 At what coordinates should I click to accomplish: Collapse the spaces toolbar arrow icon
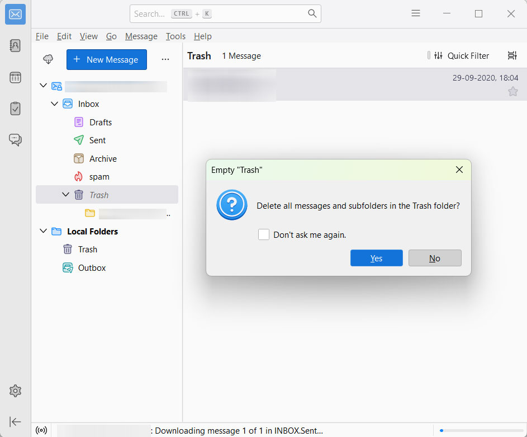(x=15, y=421)
